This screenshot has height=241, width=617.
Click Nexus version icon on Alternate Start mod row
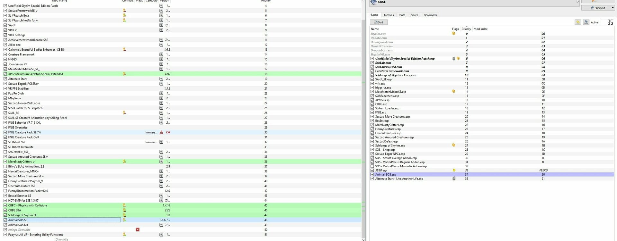(x=161, y=79)
